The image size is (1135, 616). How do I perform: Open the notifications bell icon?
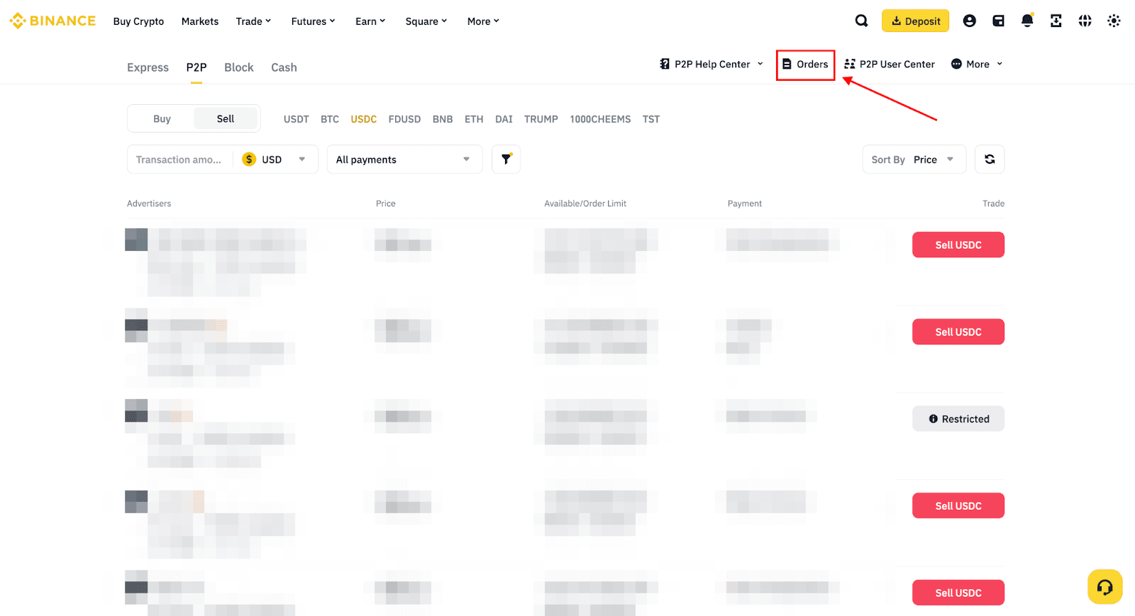(x=1027, y=21)
